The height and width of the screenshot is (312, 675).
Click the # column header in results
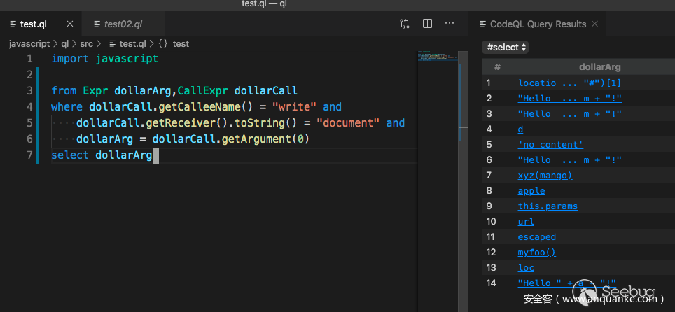497,67
